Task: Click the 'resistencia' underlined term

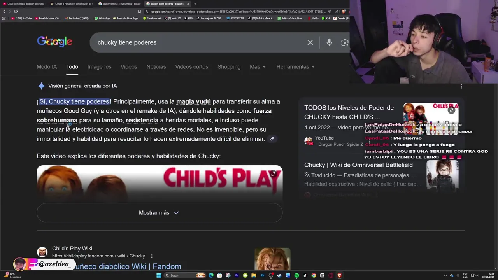Action: [142, 120]
